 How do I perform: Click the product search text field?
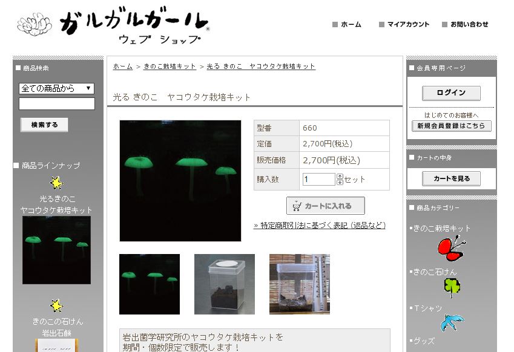pyautogui.click(x=57, y=104)
